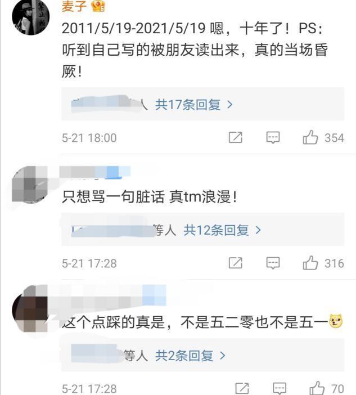
Task: Tap the repost icon on the 17:28 真tm浪漫 comment
Action: 236,263
